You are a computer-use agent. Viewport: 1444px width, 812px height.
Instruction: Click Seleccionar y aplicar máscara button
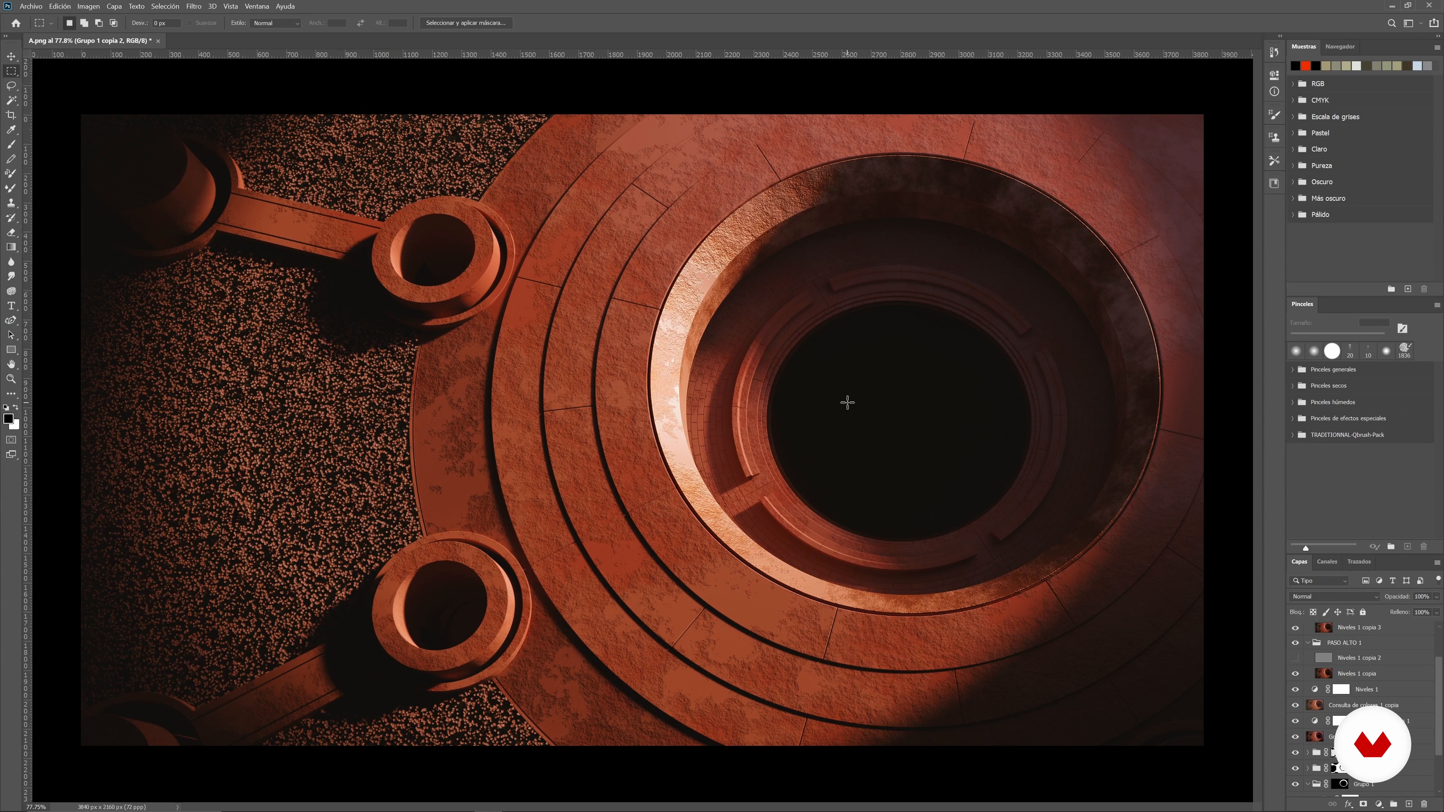(x=466, y=23)
